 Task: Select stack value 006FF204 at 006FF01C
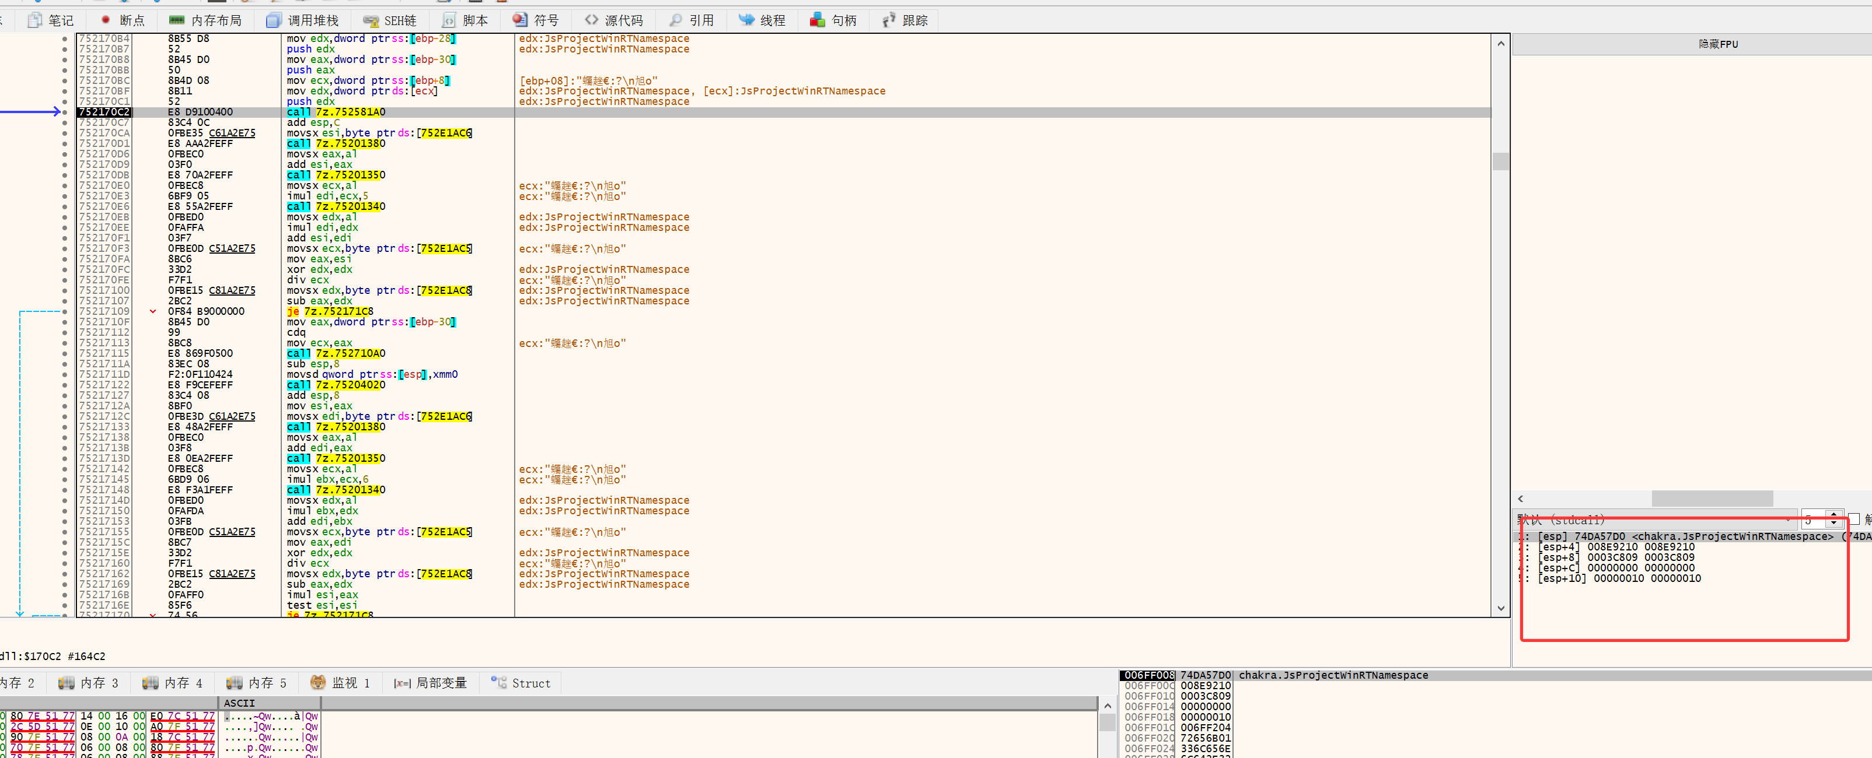(x=1206, y=728)
